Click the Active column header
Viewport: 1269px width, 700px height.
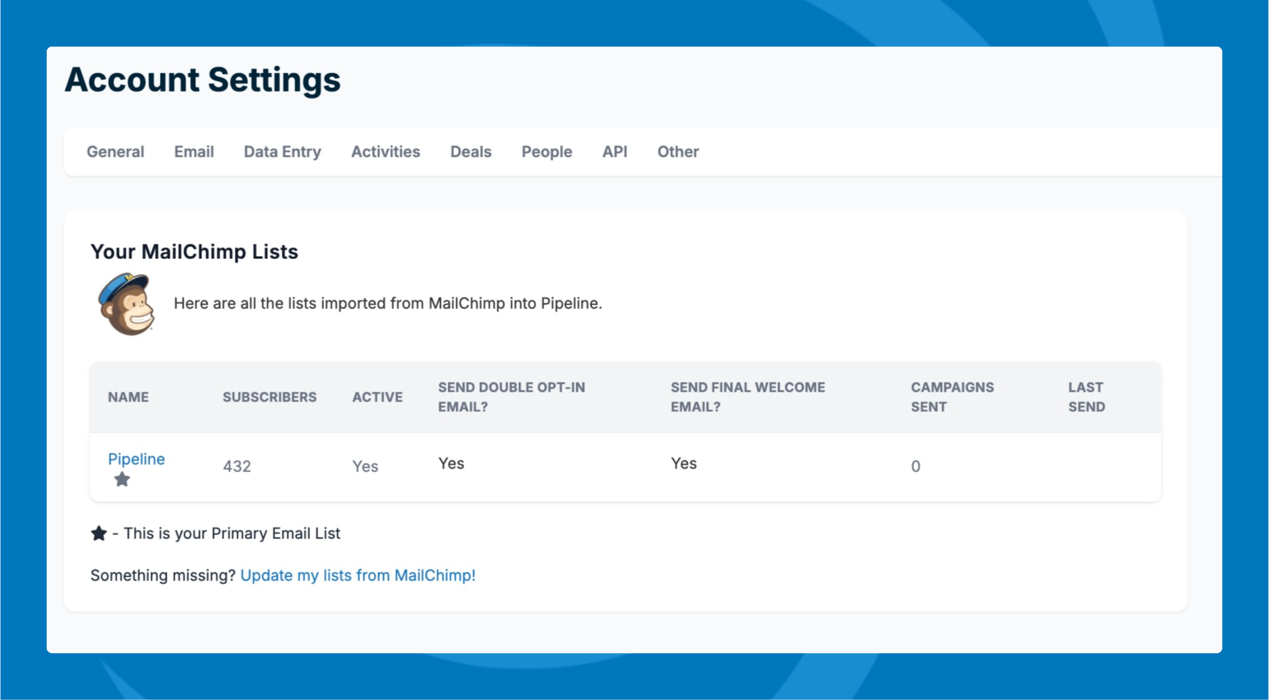click(x=377, y=397)
